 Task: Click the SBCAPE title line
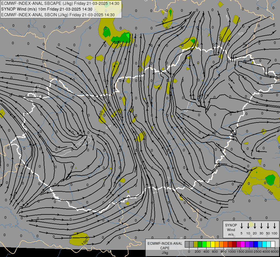60,3
